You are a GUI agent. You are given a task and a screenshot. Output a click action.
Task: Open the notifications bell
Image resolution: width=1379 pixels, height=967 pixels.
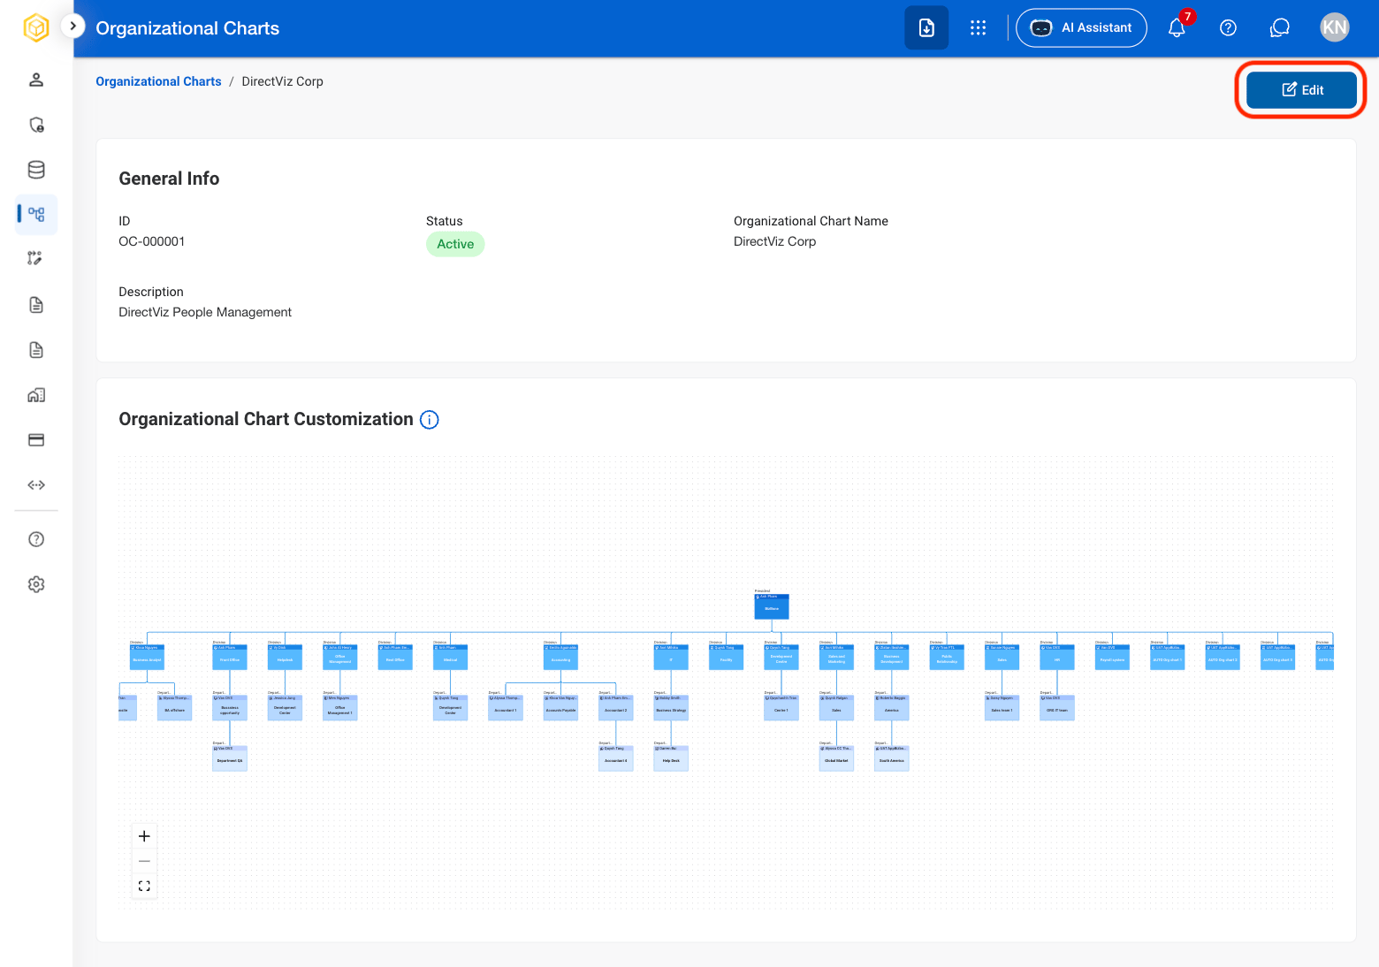pos(1177,27)
